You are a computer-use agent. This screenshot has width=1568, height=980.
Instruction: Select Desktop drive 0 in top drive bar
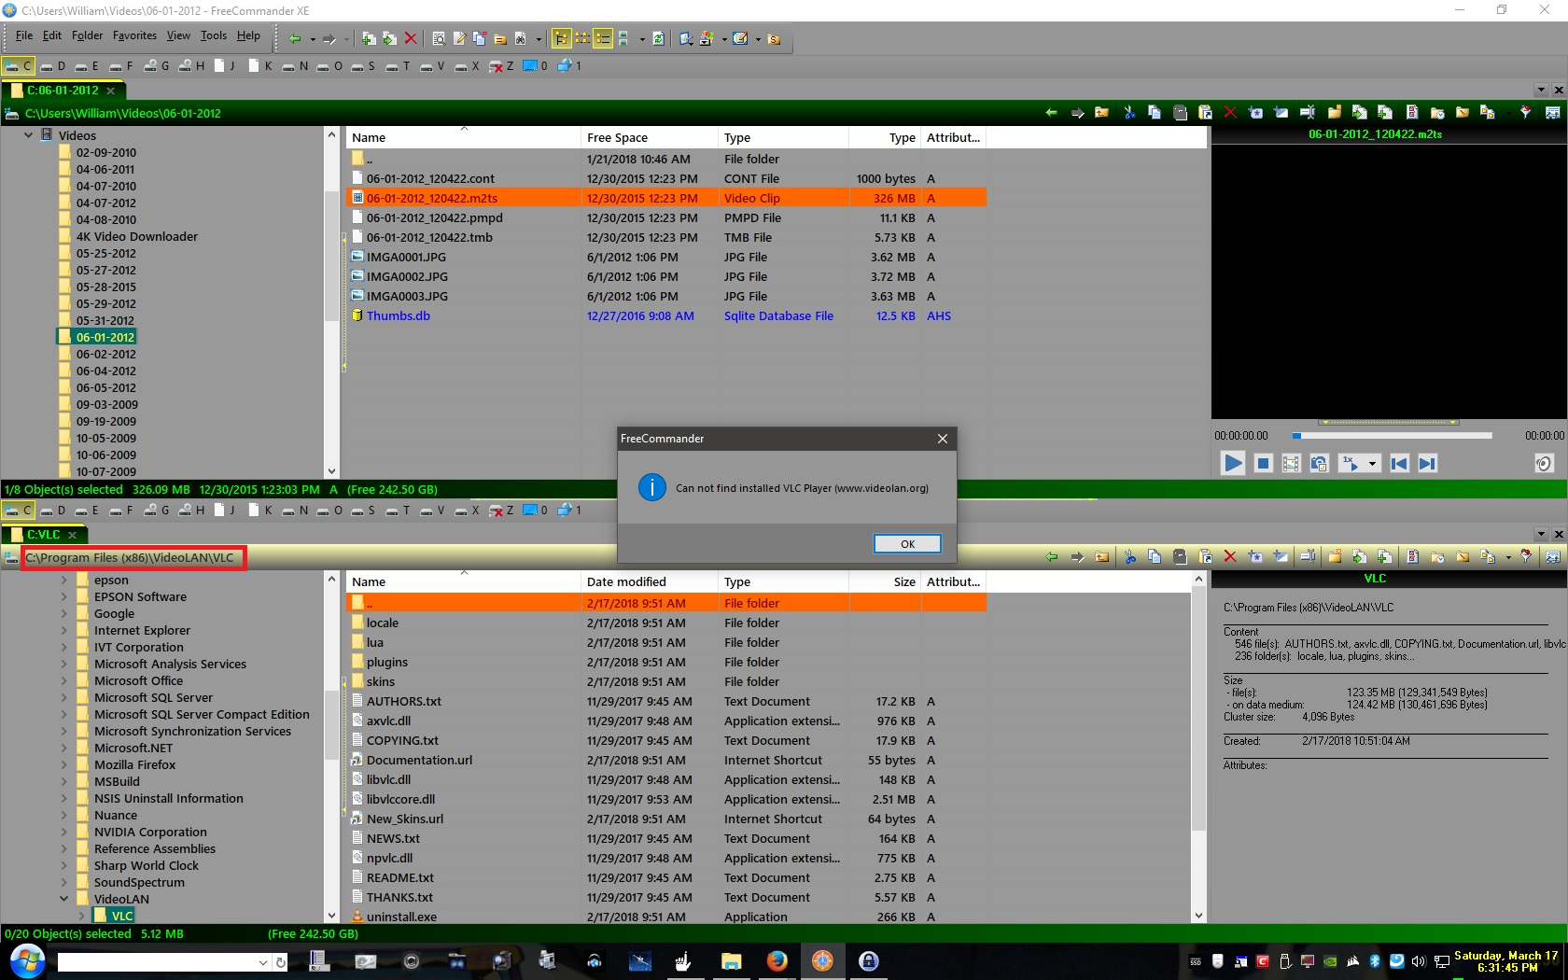click(x=536, y=66)
